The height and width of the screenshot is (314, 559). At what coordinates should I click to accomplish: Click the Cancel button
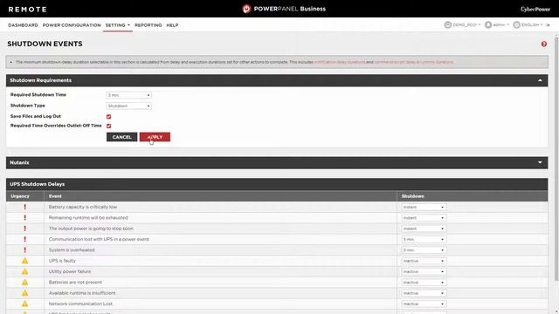(x=122, y=137)
